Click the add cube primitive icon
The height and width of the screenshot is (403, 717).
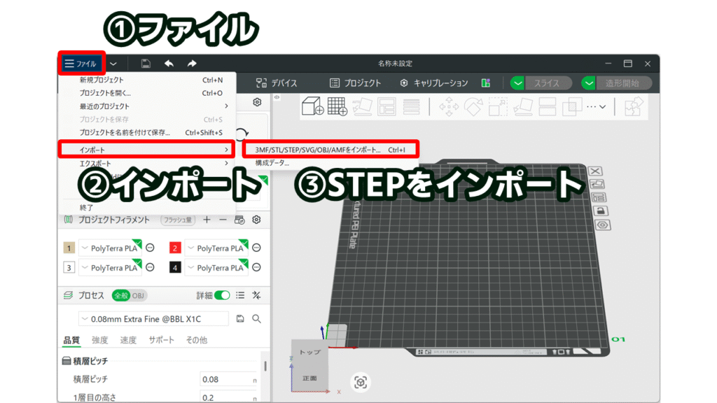click(312, 107)
